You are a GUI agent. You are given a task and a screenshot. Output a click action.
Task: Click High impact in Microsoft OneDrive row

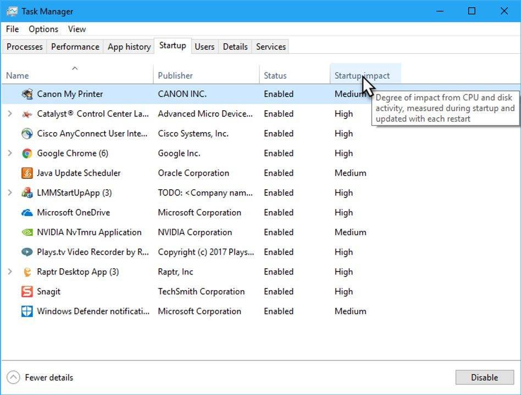[x=343, y=213]
